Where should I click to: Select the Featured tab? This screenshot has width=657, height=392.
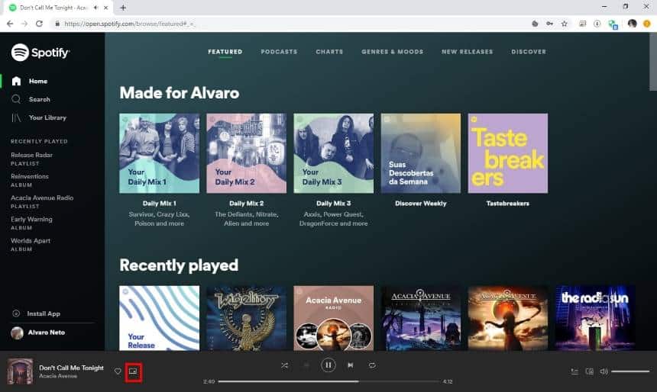225,52
